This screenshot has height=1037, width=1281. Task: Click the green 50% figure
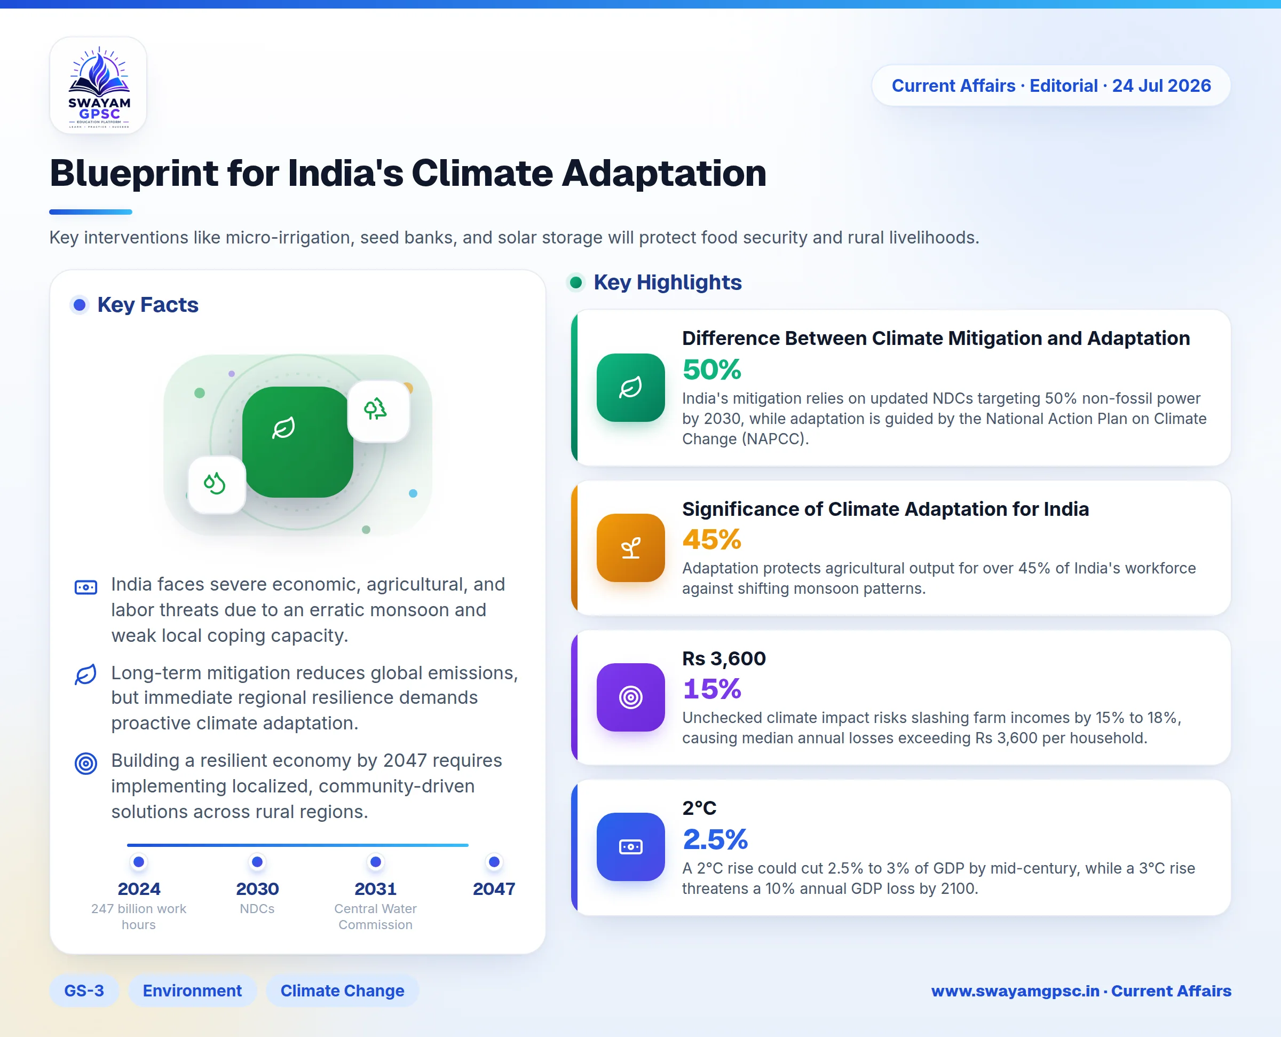(711, 370)
